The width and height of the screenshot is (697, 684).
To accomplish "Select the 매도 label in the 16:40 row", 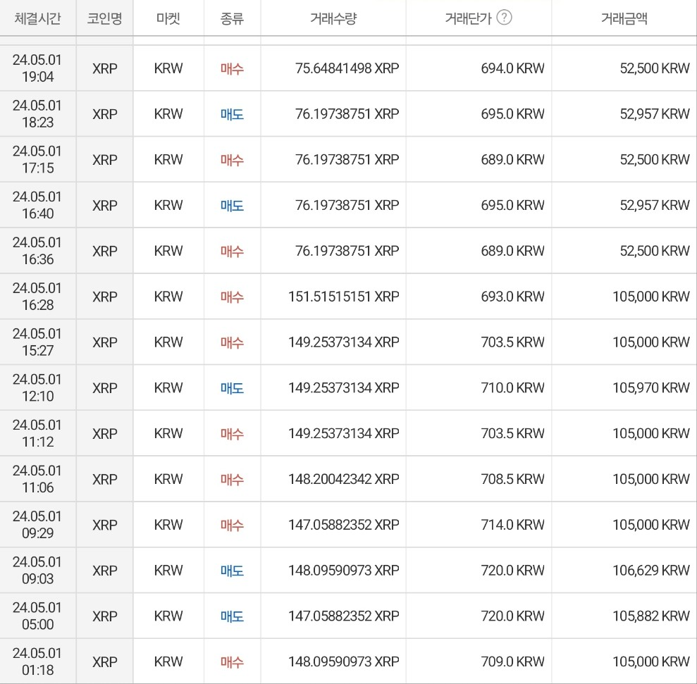I will click(232, 205).
